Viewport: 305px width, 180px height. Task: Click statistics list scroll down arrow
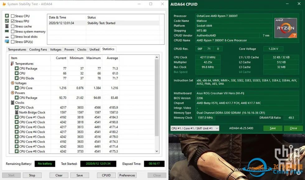tap(157, 151)
